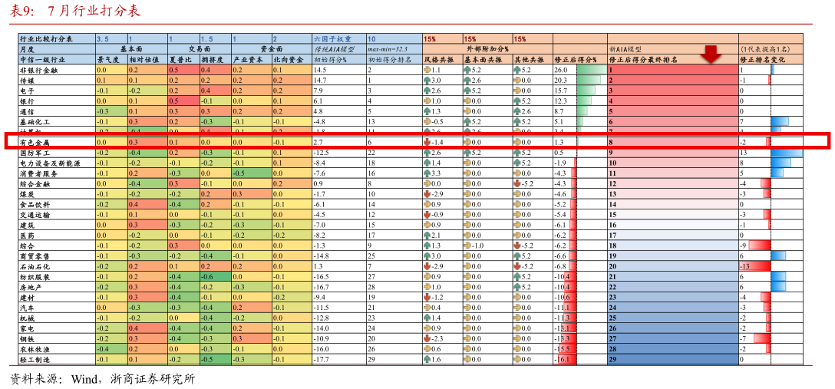835x389 pixels.
Task: Click 风格共振 yellow right arrow in rank 1 row
Action: 427,69
